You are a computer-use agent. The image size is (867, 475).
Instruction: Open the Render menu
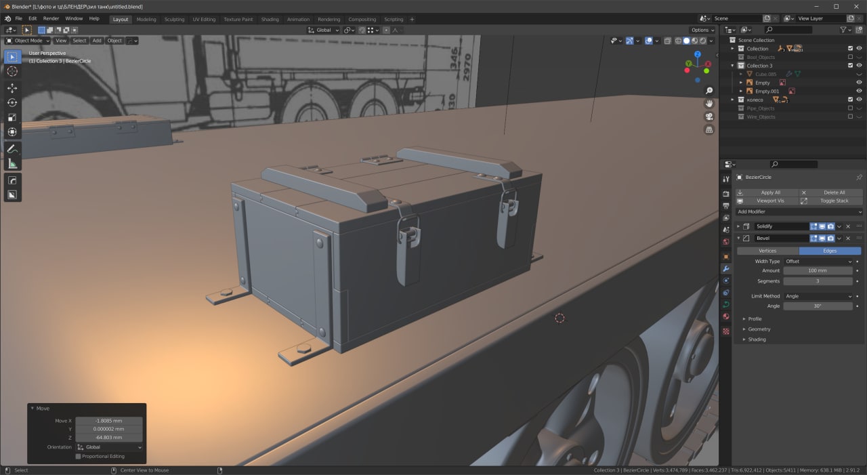pos(51,18)
